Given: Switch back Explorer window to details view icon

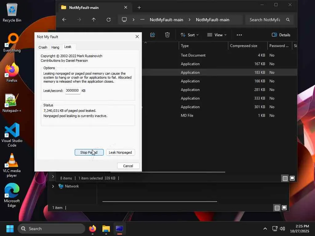Looking at the screenshot, I should (277, 208).
